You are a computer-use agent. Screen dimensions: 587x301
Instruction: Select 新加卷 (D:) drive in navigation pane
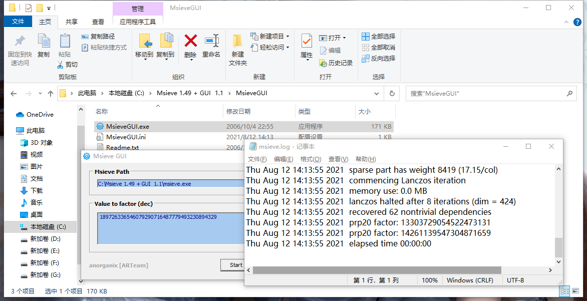(40, 239)
